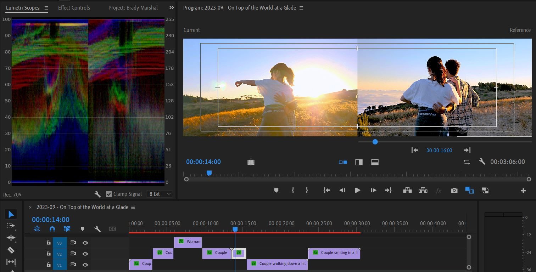
Task: Select vertical split comparison mode
Action: (359, 162)
